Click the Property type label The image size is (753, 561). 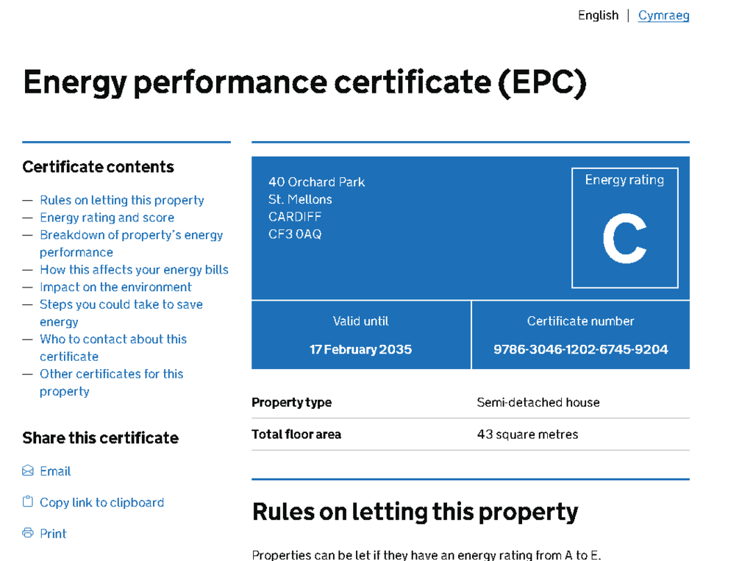[x=291, y=402]
